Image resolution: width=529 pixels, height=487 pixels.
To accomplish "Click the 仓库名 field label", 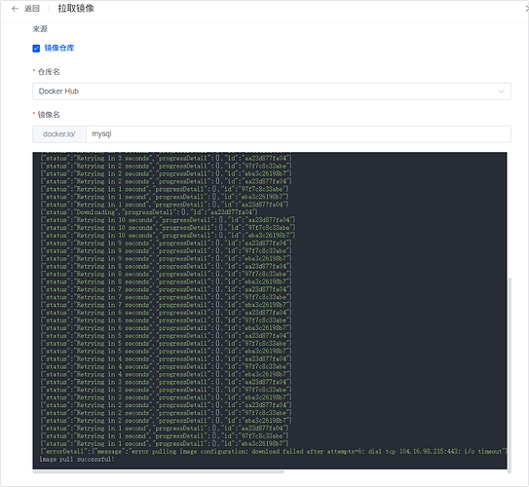I will (x=49, y=72).
